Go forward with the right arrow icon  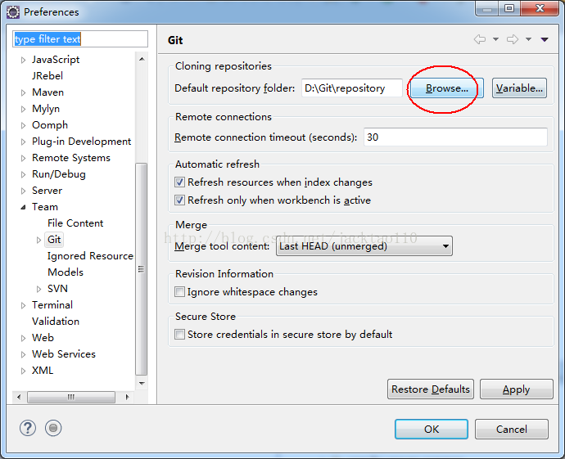[513, 39]
